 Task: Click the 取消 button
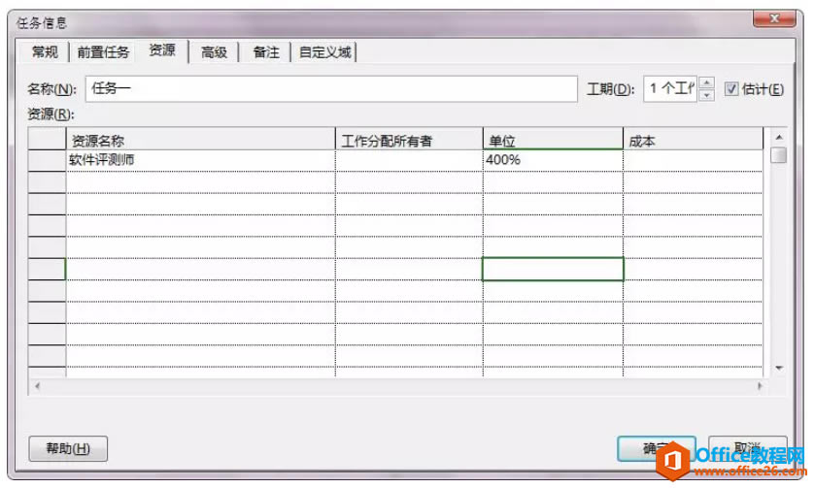[x=748, y=448]
